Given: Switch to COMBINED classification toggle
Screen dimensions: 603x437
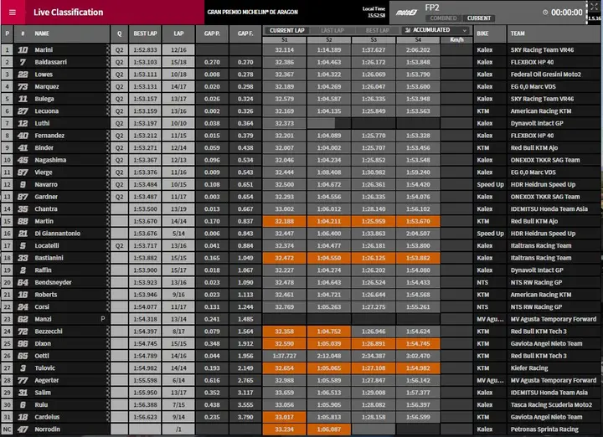Looking at the screenshot, I should tap(443, 18).
